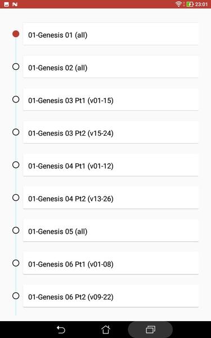Tap the Wi-Fi status icon
This screenshot has width=211, height=338.
pyautogui.click(x=178, y=4)
